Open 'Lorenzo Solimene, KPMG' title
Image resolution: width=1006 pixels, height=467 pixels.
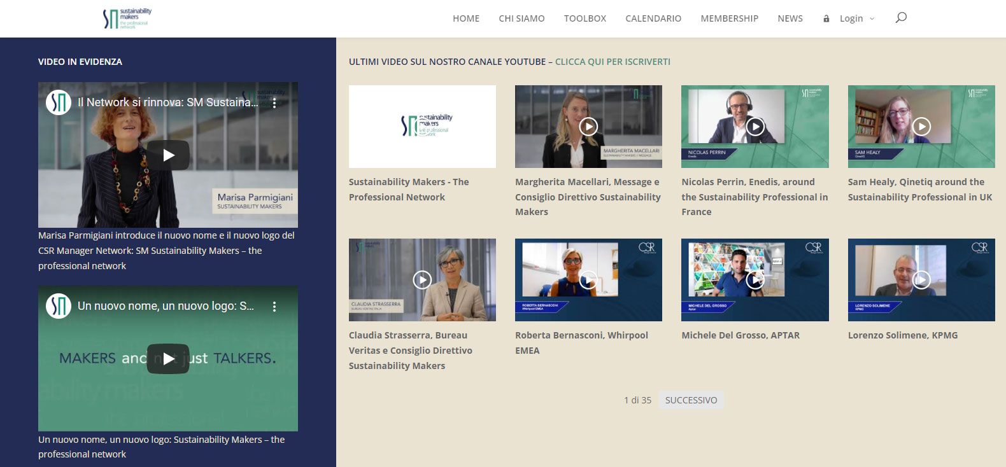coord(903,335)
